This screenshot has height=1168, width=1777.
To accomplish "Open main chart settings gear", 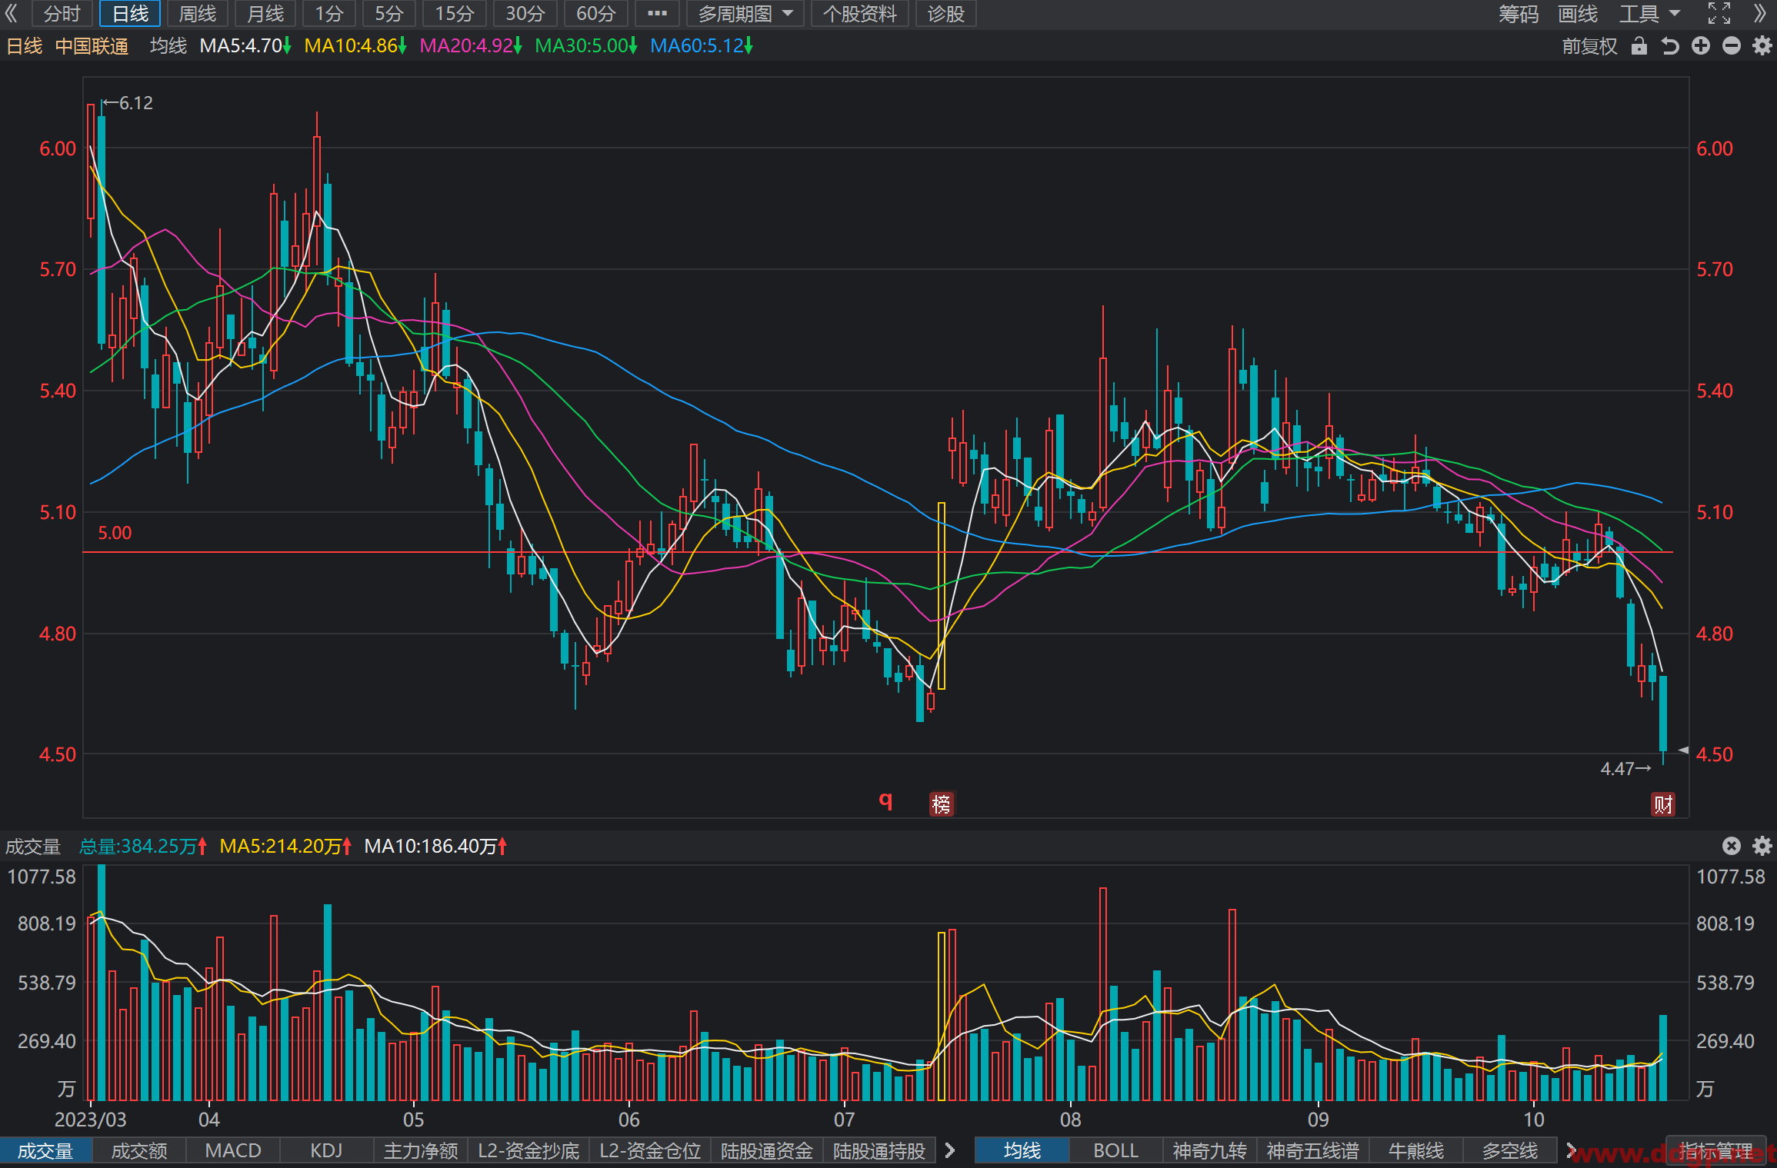I will [x=1762, y=46].
